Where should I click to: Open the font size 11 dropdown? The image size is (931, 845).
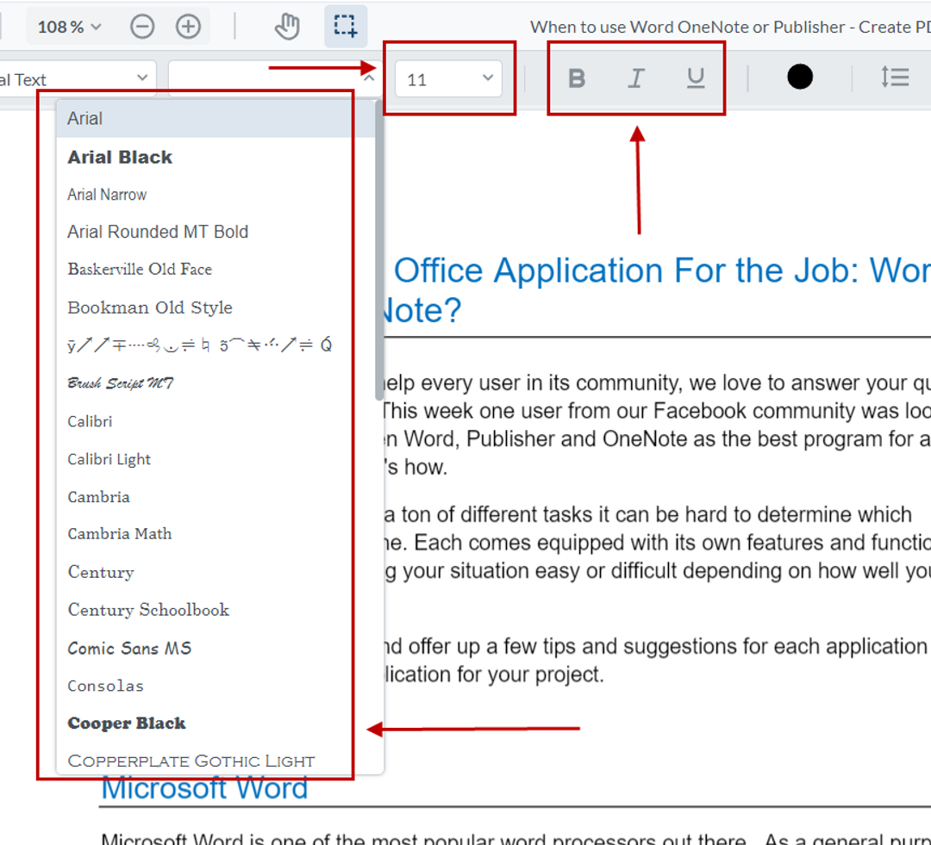tap(449, 79)
